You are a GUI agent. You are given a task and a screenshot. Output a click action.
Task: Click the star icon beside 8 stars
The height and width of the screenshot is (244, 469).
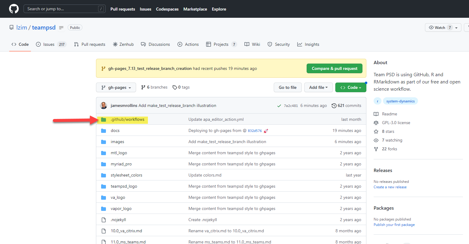(376, 132)
